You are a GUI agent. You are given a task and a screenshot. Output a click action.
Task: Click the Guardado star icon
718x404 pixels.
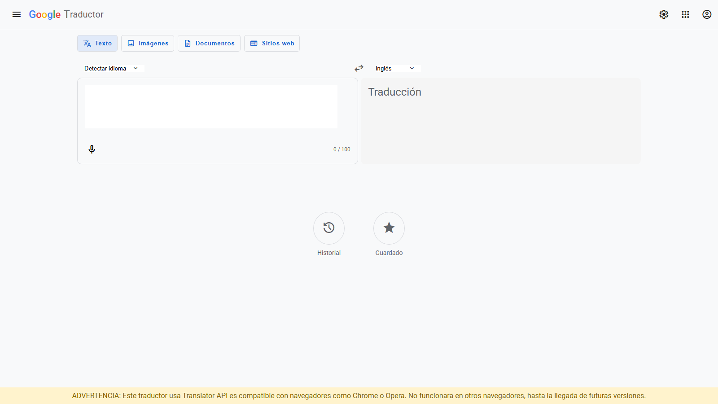[x=389, y=228]
